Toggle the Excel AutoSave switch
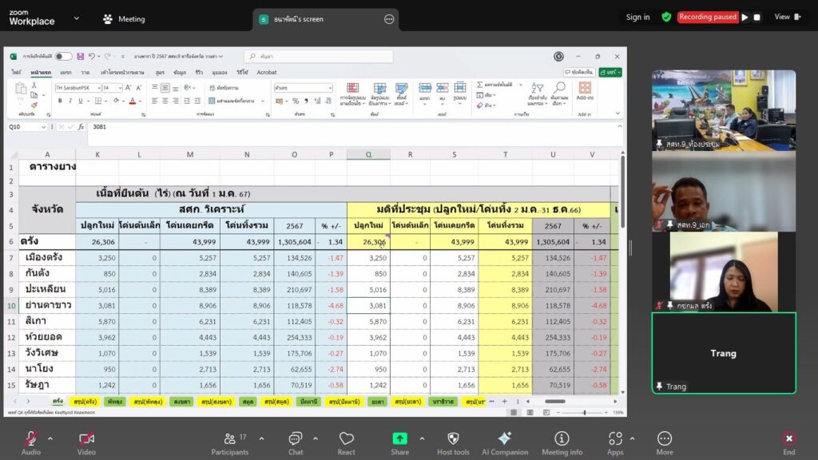 click(x=63, y=57)
